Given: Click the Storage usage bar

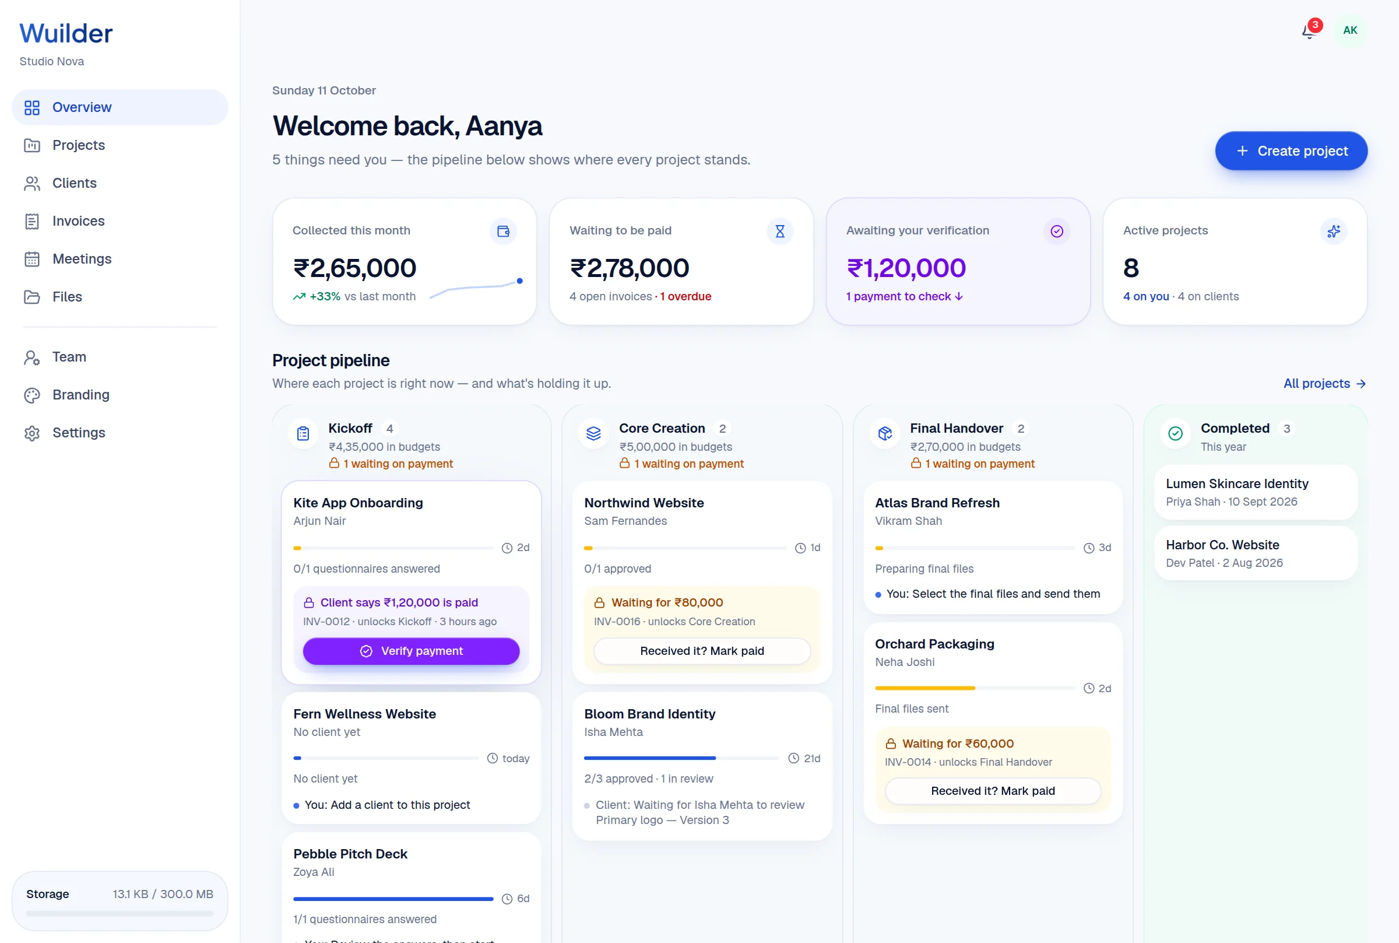Looking at the screenshot, I should (x=119, y=913).
